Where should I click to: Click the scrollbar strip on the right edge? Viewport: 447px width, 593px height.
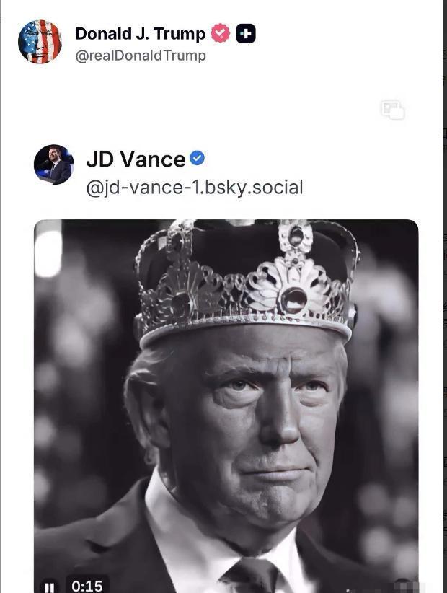coord(443,289)
